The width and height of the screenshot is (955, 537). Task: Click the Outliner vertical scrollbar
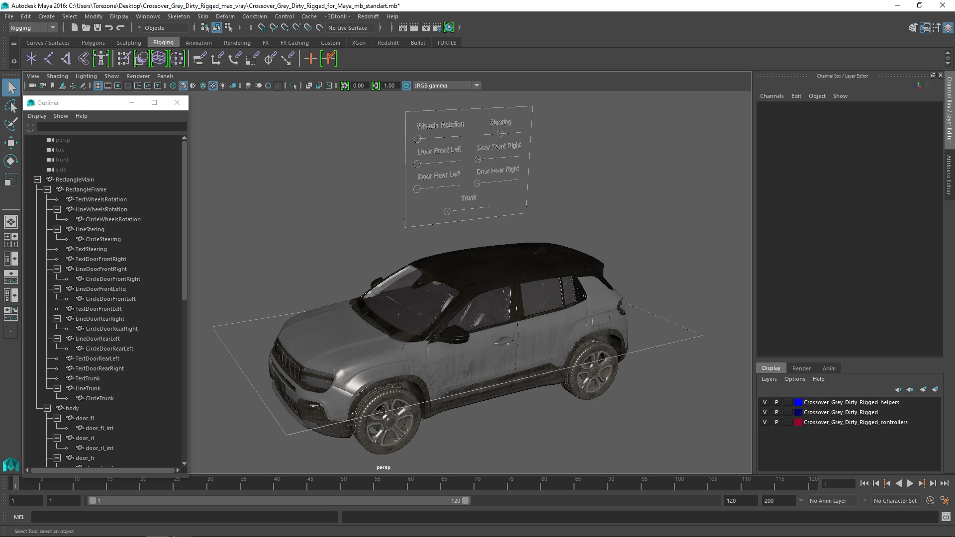click(x=184, y=221)
